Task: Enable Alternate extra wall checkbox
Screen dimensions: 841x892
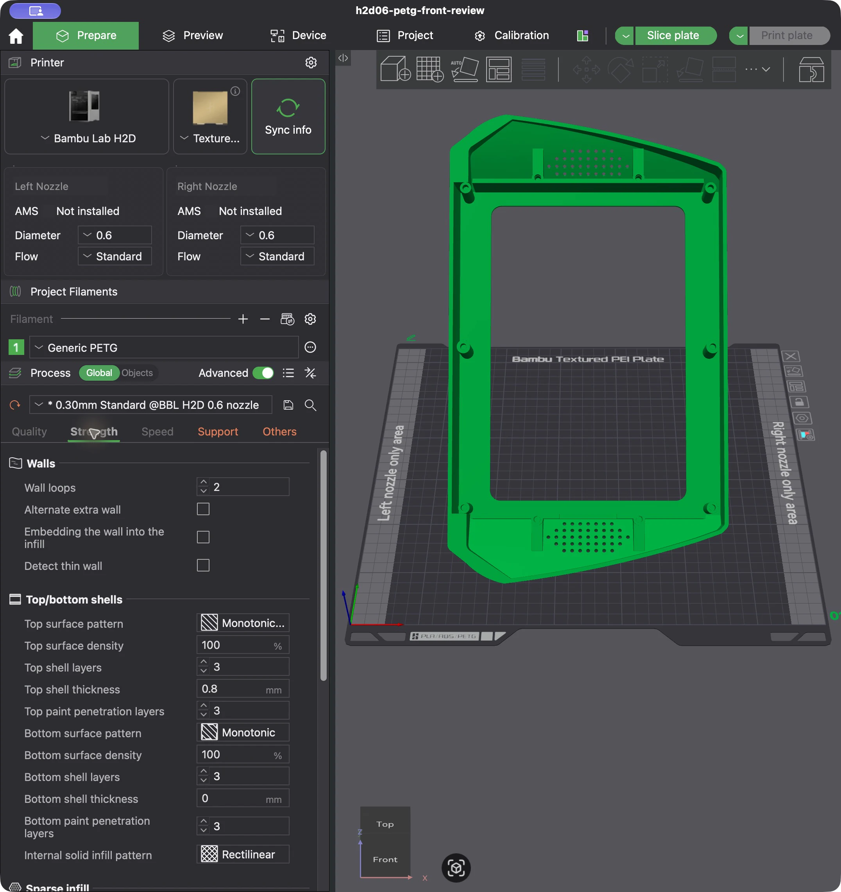Action: click(203, 509)
